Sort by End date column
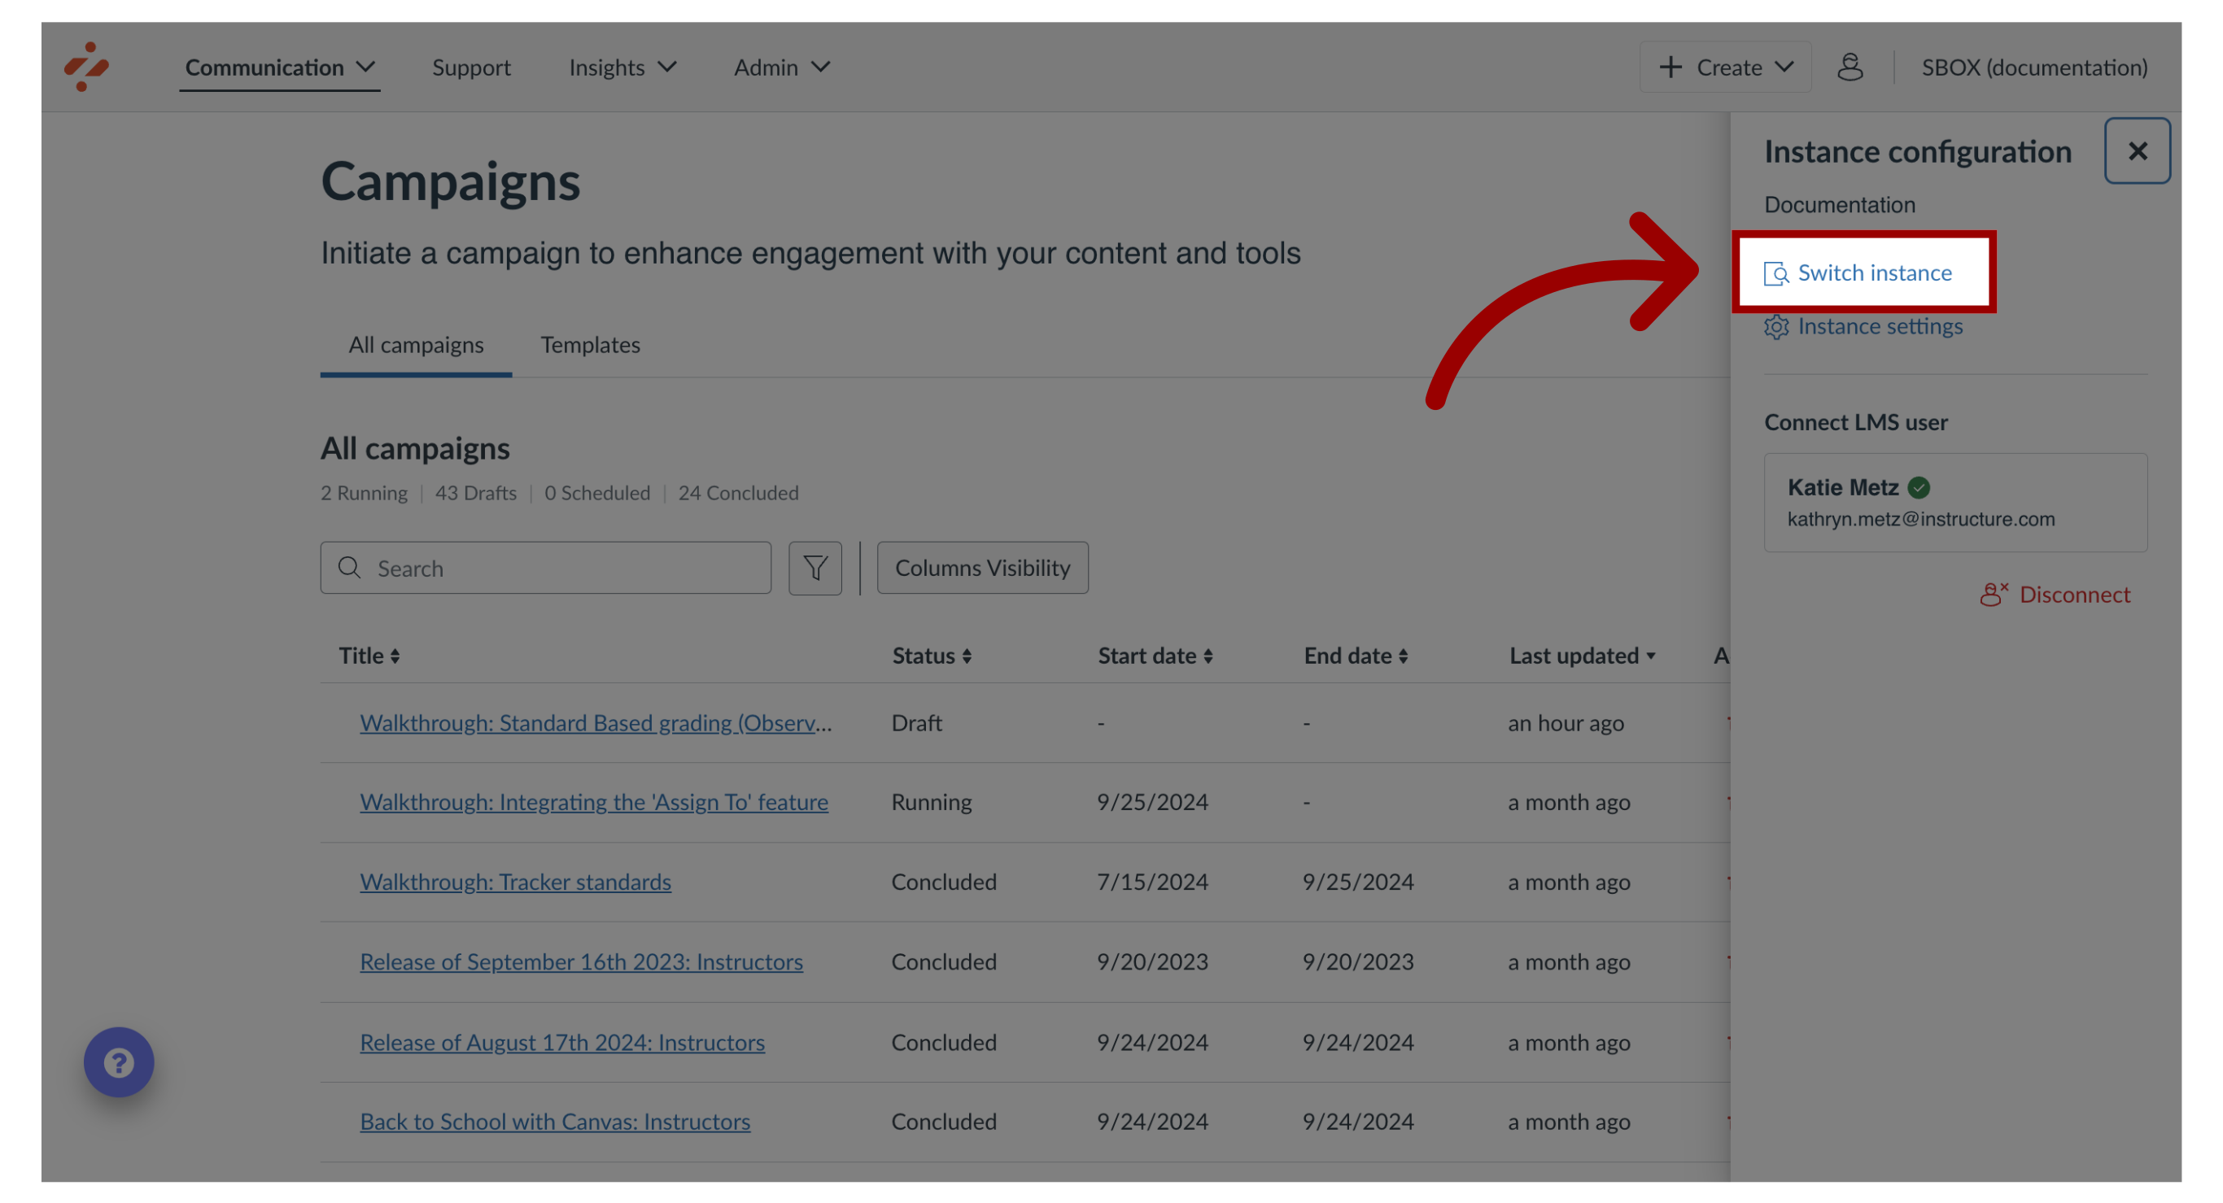The height and width of the screenshot is (1203, 2223). [x=1356, y=656]
